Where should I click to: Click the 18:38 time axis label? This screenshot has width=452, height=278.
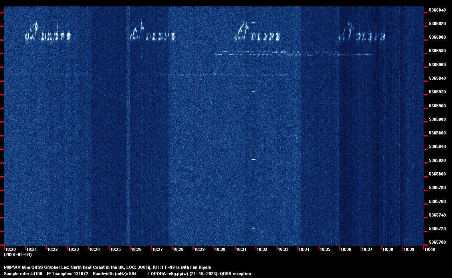pyautogui.click(x=388, y=249)
